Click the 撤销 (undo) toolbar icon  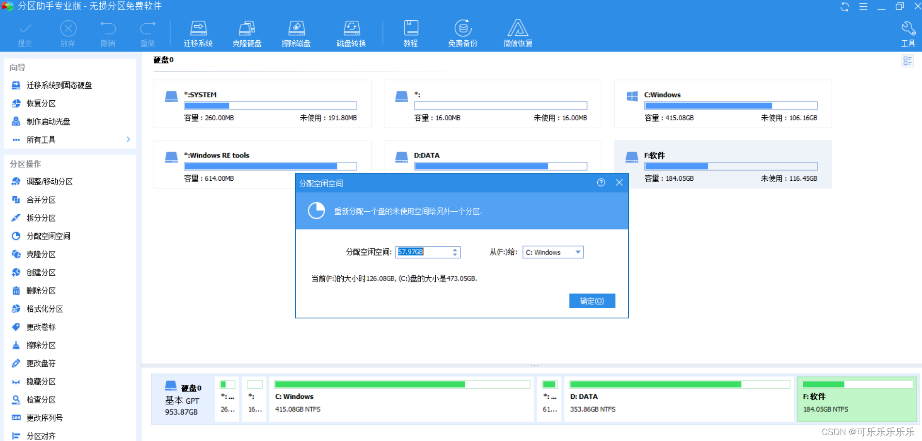(108, 34)
